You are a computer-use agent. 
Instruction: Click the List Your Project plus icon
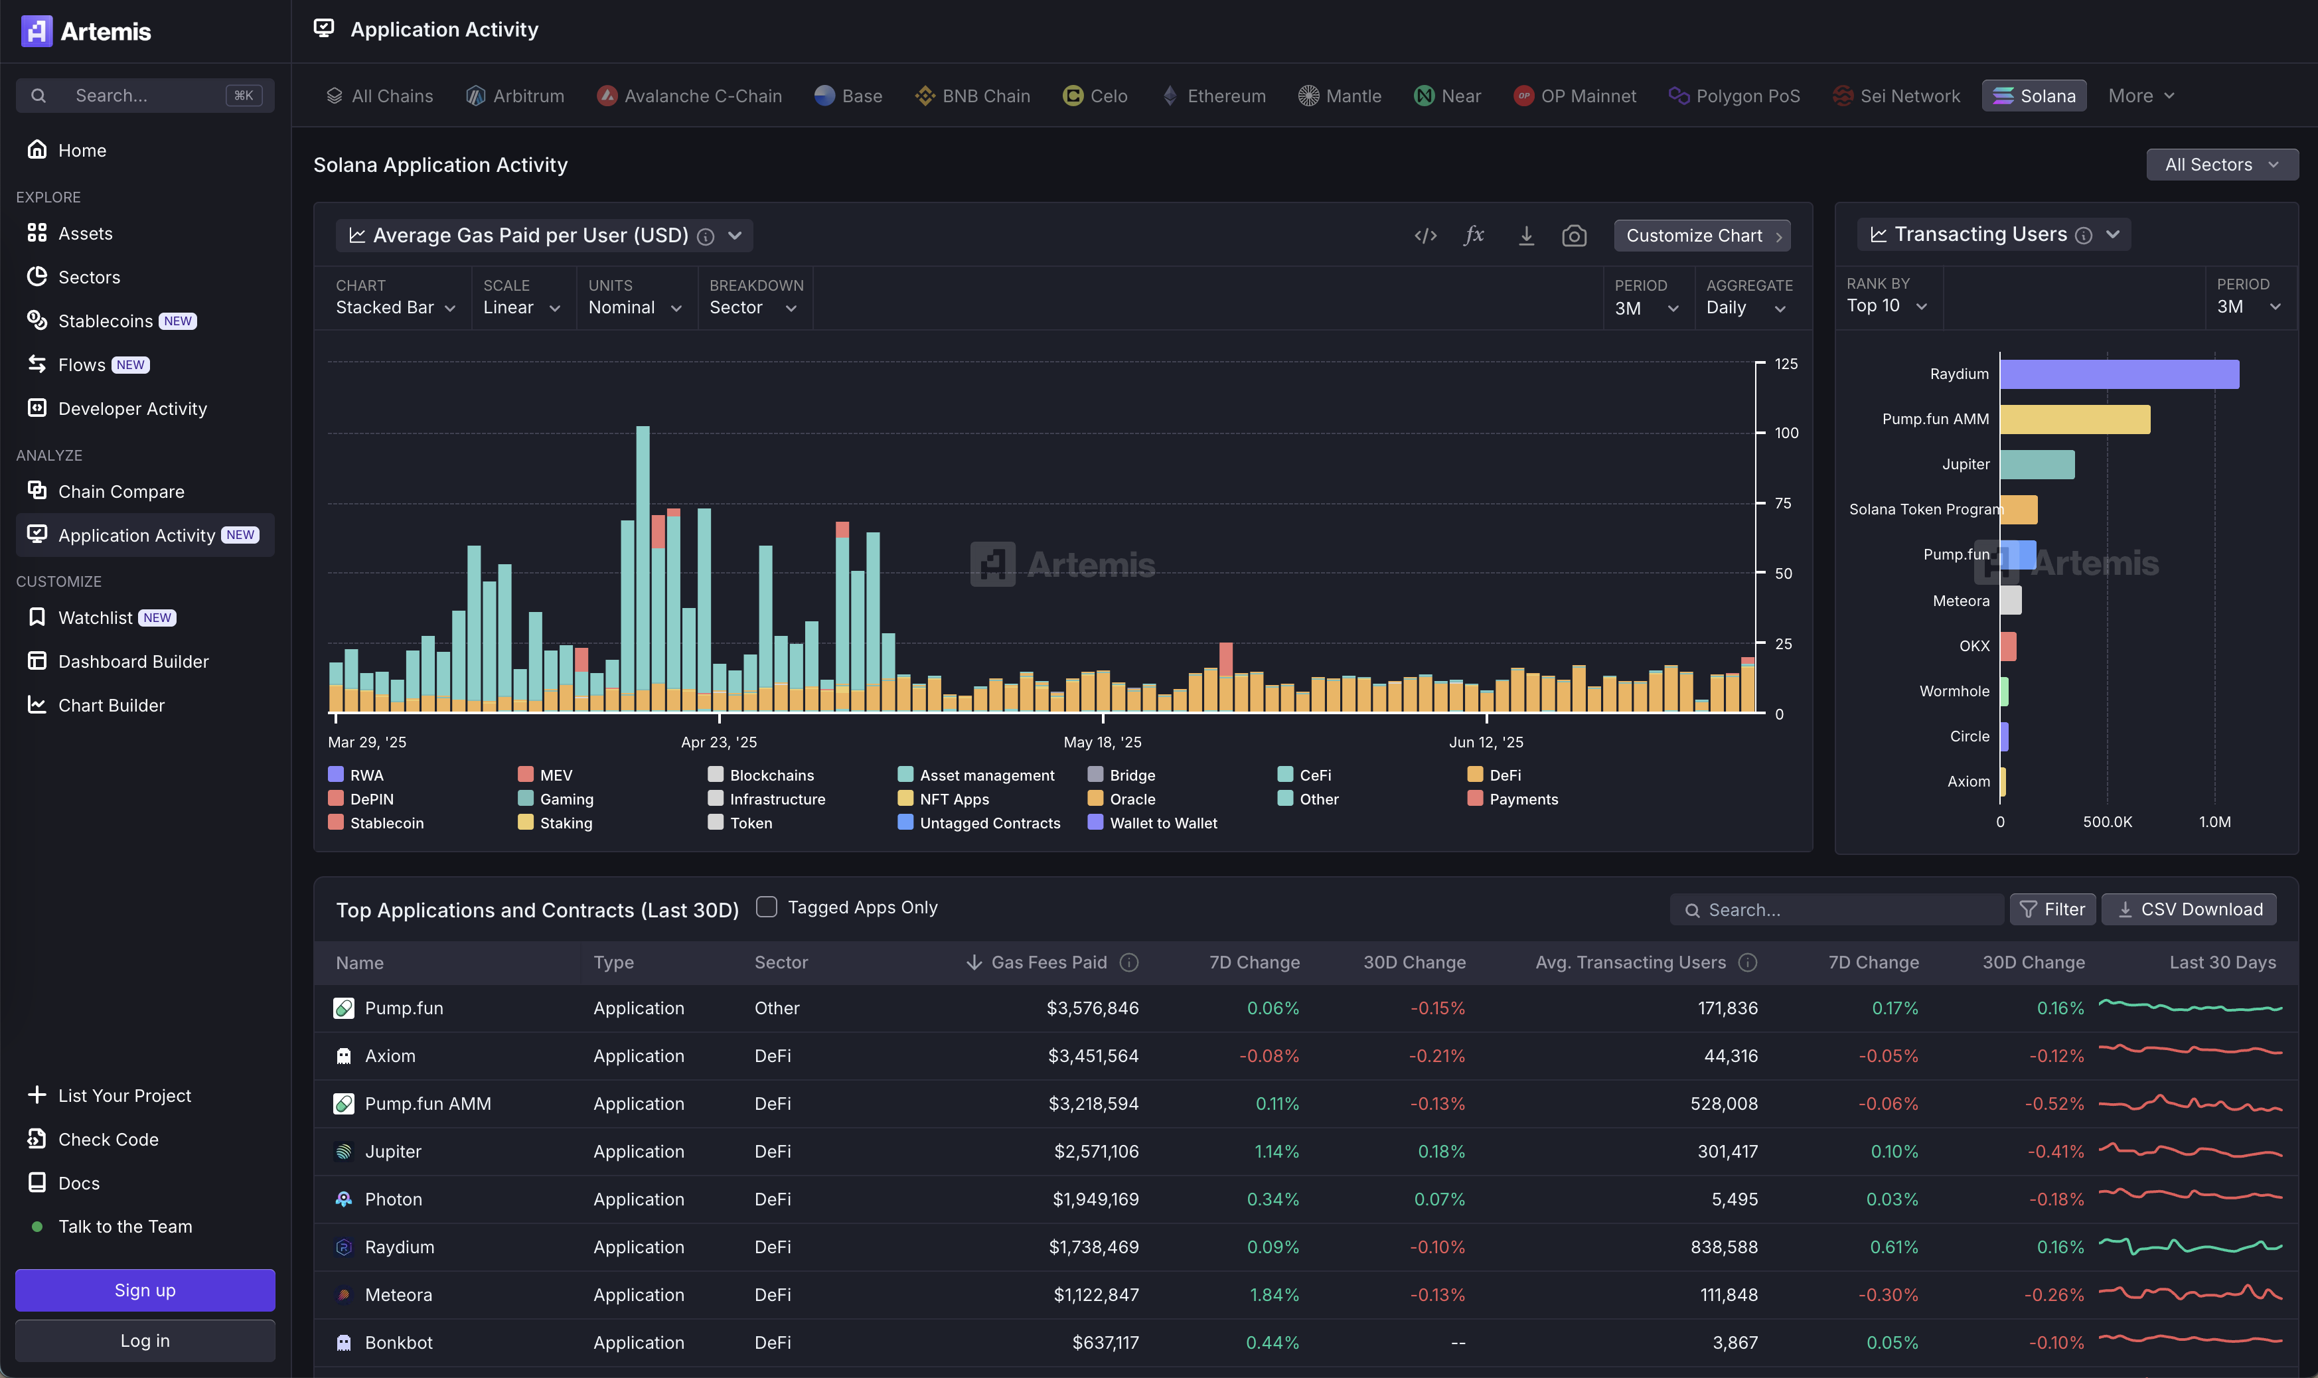37,1094
